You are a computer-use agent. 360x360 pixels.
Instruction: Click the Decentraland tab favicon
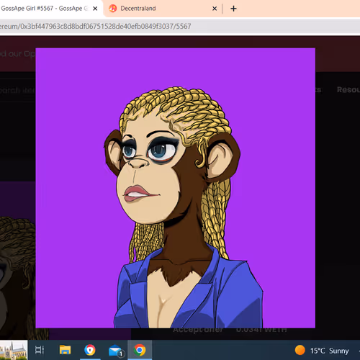(113, 9)
